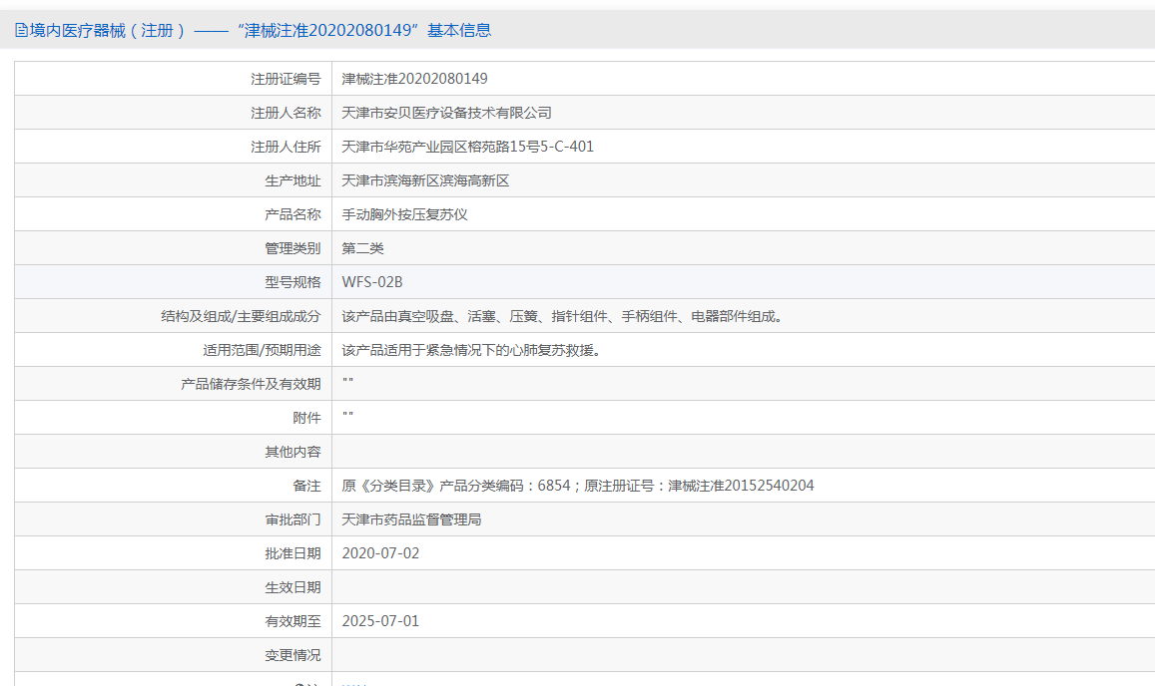This screenshot has height=686, width=1155.
Task: Click the 附件 label
Action: click(307, 418)
